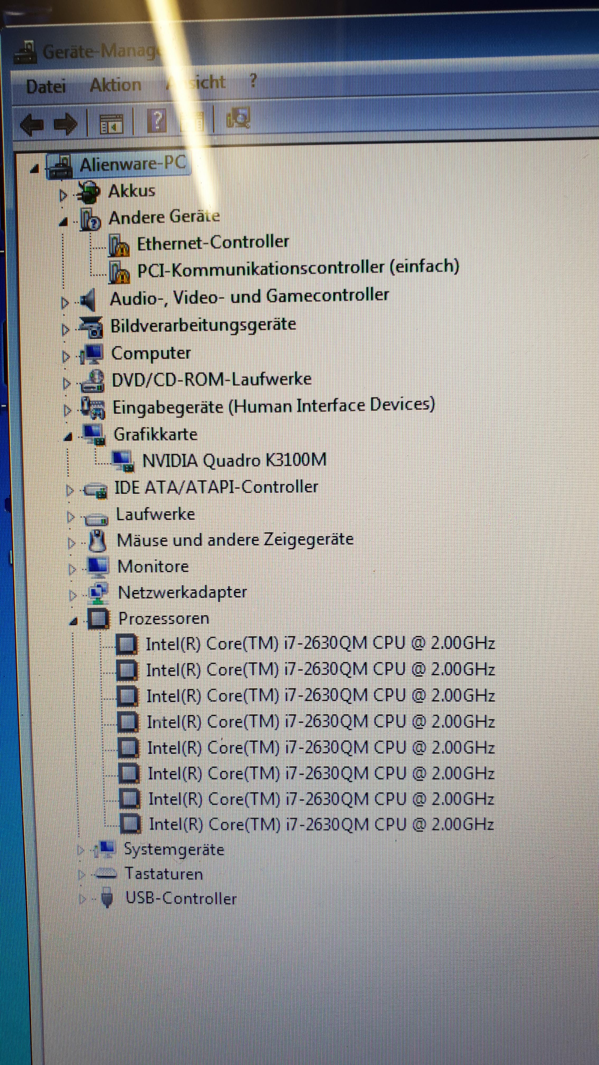Screen dimensions: 599x1065
Task: Expand the Computer category
Action: [66, 356]
